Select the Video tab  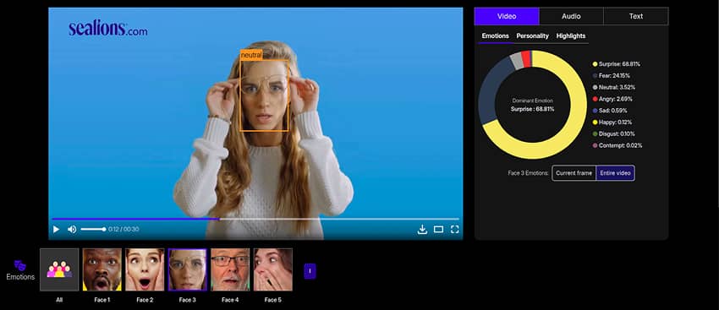(507, 16)
